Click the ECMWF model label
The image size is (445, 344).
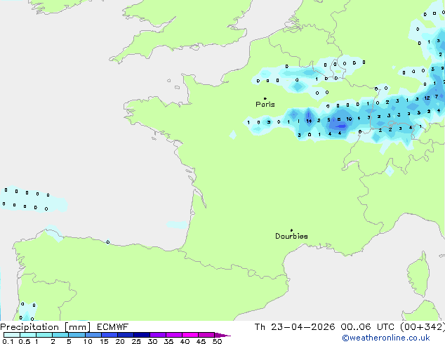[113, 327]
